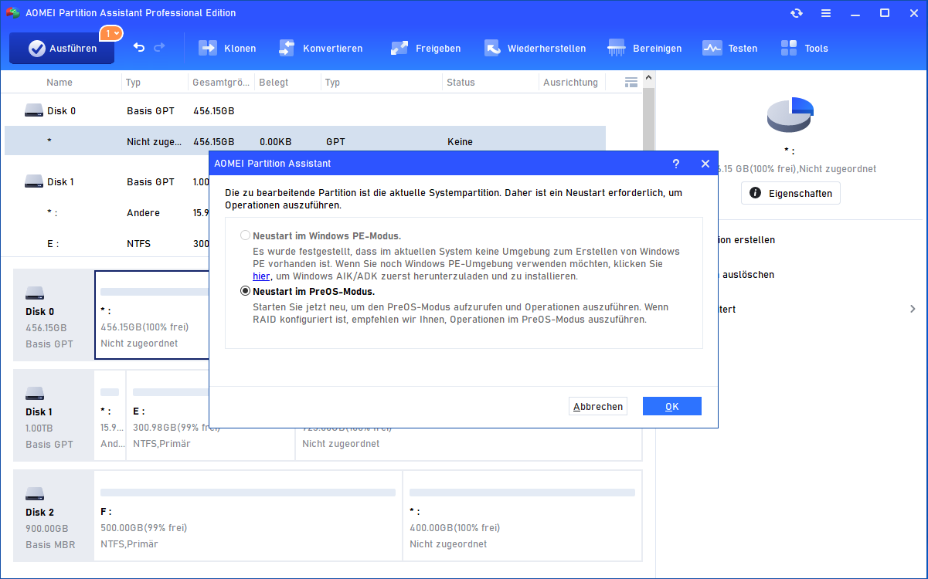
Task: Click the Disk 0 list row drive icon
Action: pos(34,110)
